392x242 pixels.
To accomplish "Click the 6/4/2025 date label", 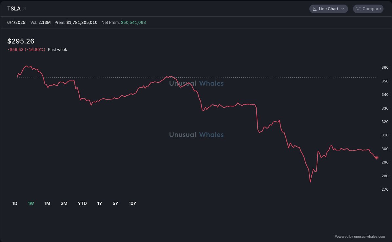I will coord(17,23).
